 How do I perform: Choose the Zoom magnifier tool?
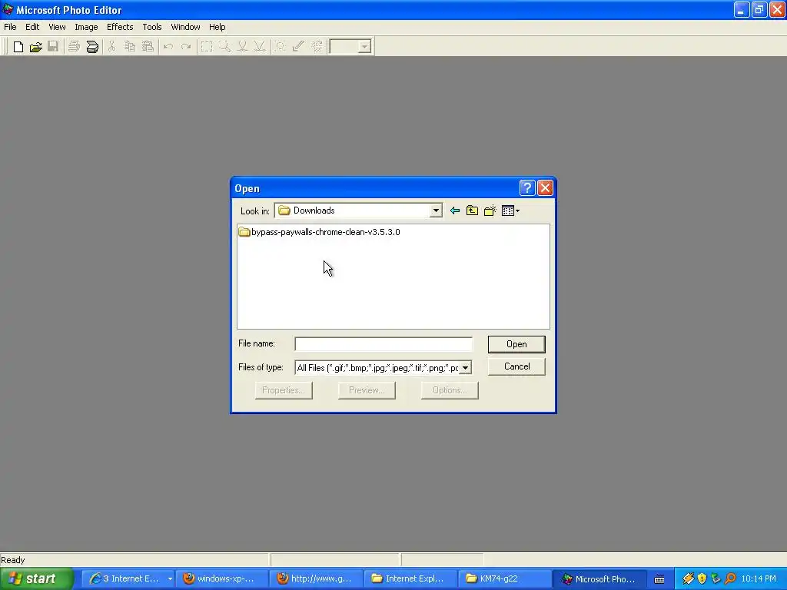coord(224,47)
